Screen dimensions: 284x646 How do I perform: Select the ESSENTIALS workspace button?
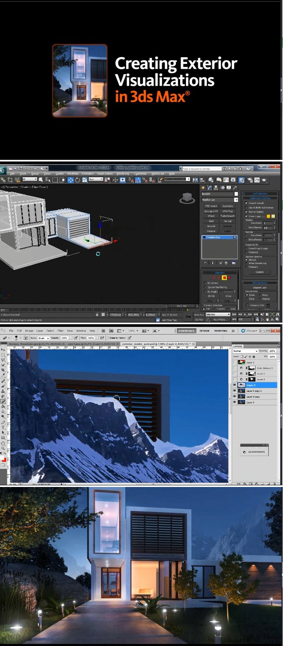tap(186, 330)
